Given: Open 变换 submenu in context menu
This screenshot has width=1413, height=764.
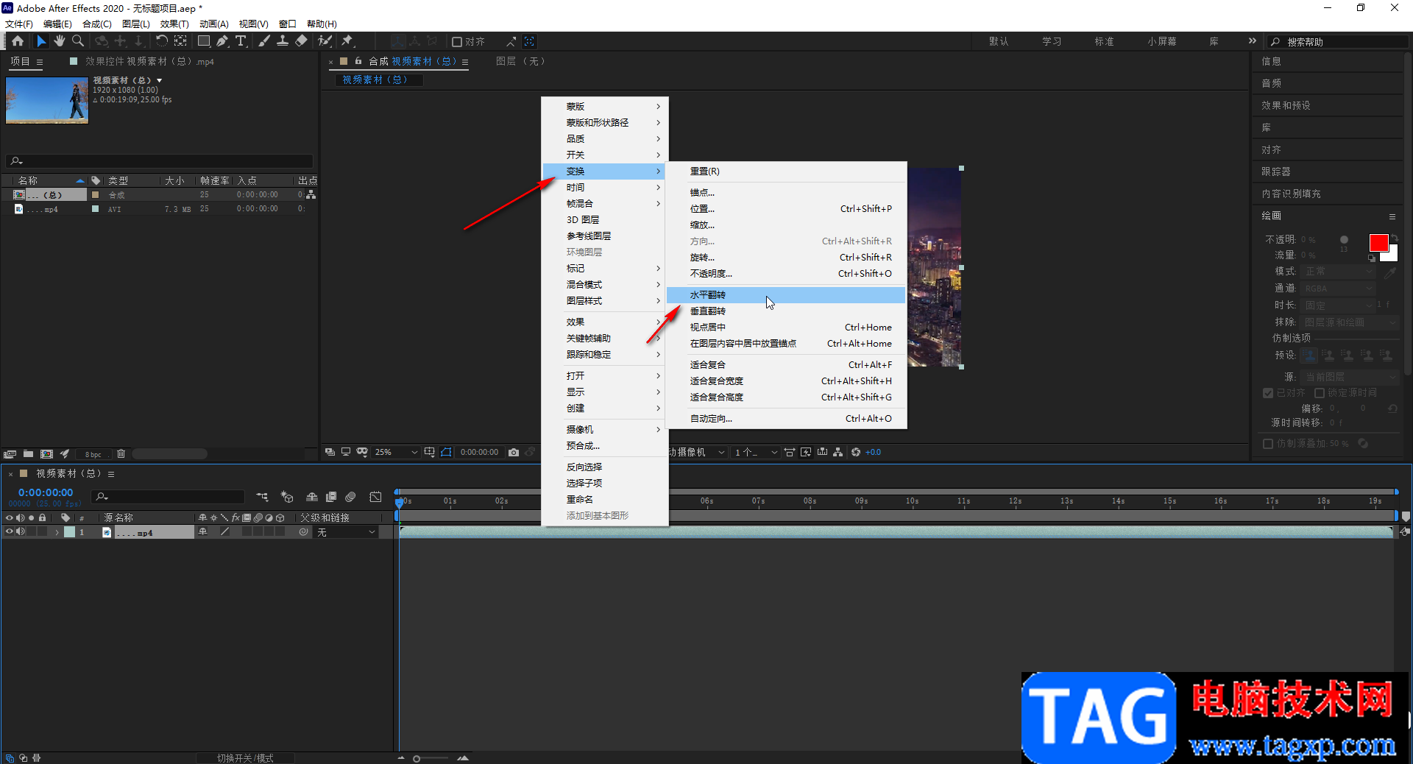Looking at the screenshot, I should point(603,171).
